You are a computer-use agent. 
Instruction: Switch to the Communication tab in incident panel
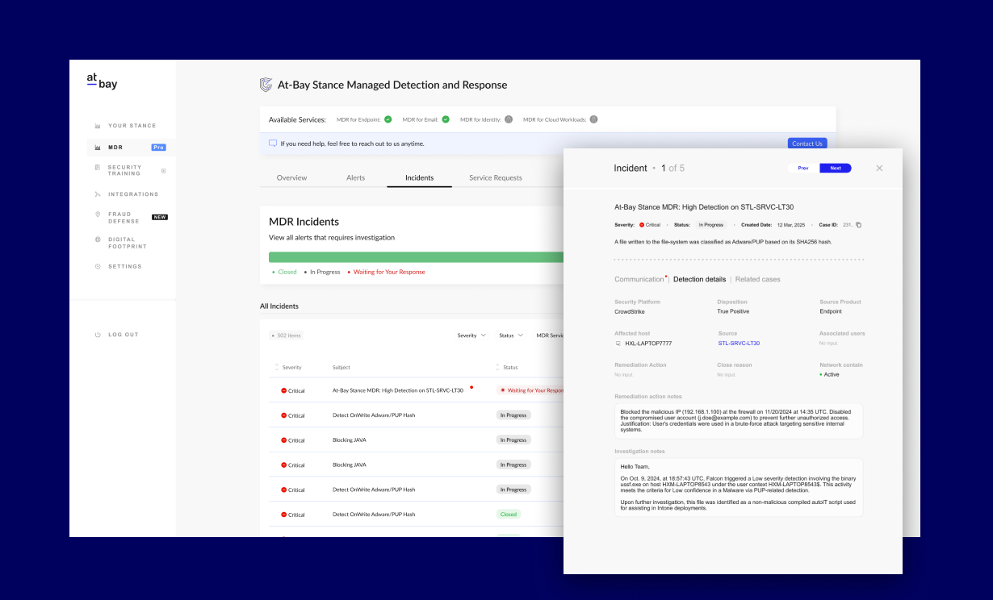[639, 279]
